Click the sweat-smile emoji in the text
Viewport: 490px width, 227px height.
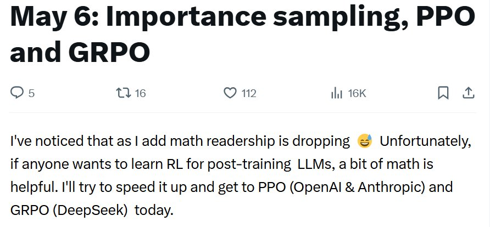coord(365,141)
